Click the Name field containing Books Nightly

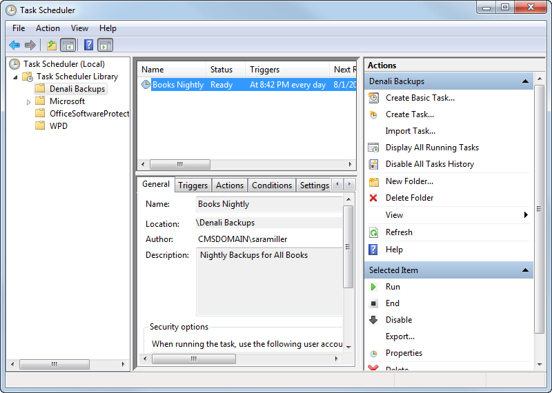tap(269, 204)
